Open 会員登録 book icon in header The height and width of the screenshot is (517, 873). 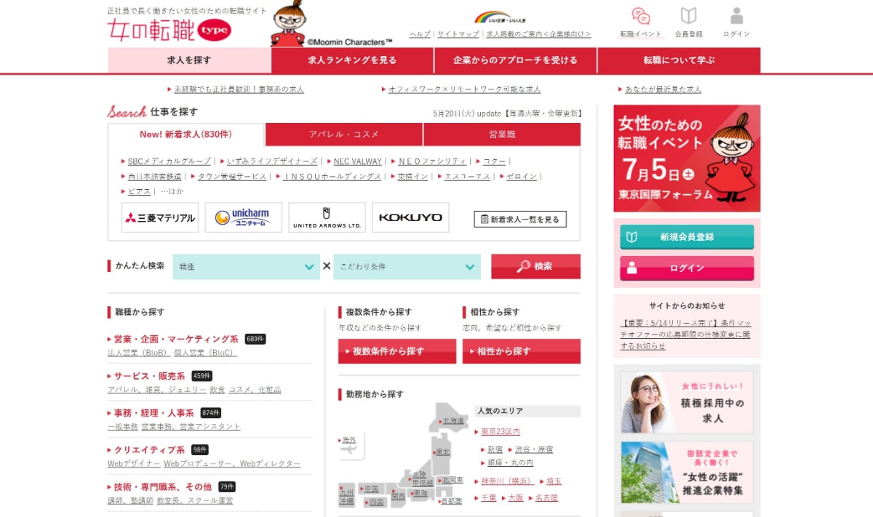click(x=688, y=17)
